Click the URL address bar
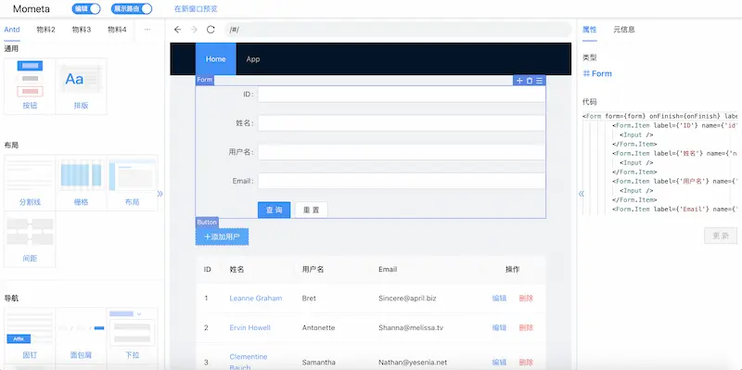Image resolution: width=742 pixels, height=370 pixels. point(398,30)
